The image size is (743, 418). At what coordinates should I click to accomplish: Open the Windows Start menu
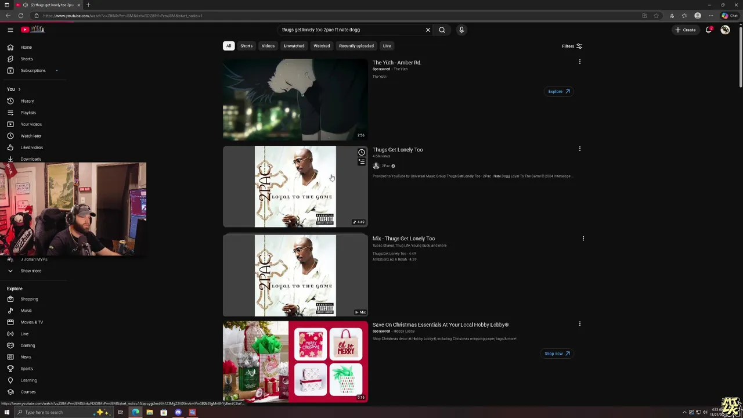tap(6, 412)
